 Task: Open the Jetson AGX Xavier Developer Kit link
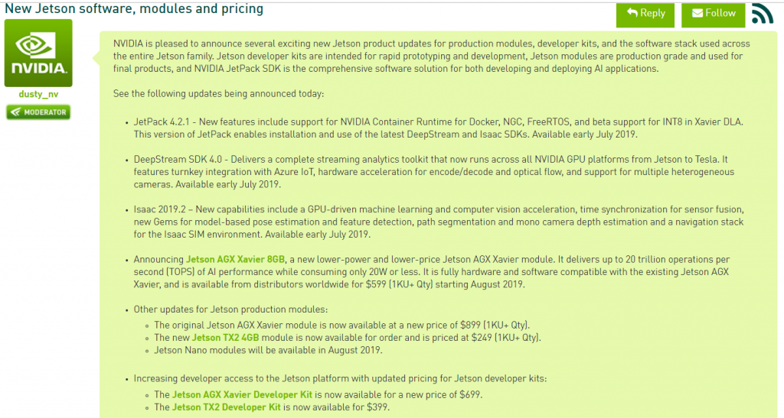point(242,394)
